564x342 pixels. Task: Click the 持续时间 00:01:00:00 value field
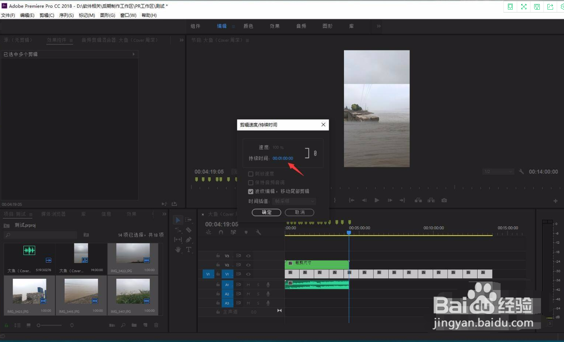(x=283, y=158)
